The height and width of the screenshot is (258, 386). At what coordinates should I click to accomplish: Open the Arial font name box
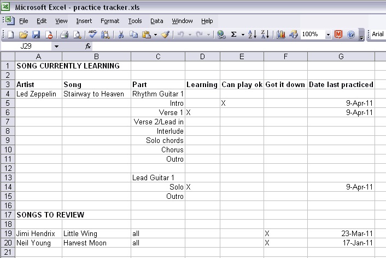(x=378, y=34)
